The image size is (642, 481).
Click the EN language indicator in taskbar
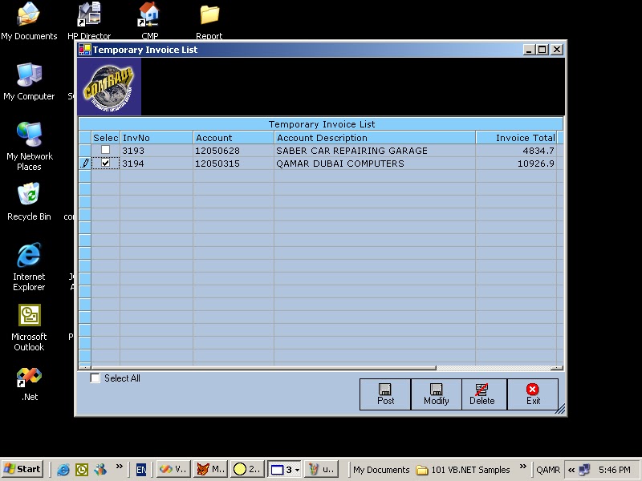click(x=140, y=469)
